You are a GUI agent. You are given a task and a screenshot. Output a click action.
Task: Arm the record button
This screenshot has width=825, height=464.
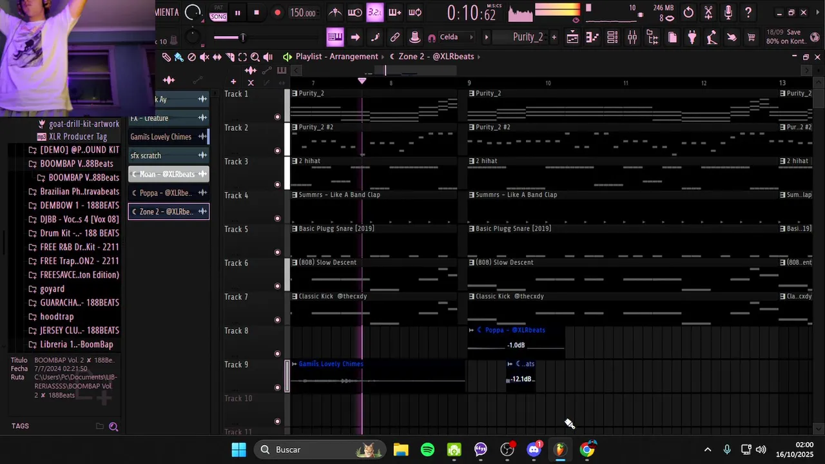[277, 13]
